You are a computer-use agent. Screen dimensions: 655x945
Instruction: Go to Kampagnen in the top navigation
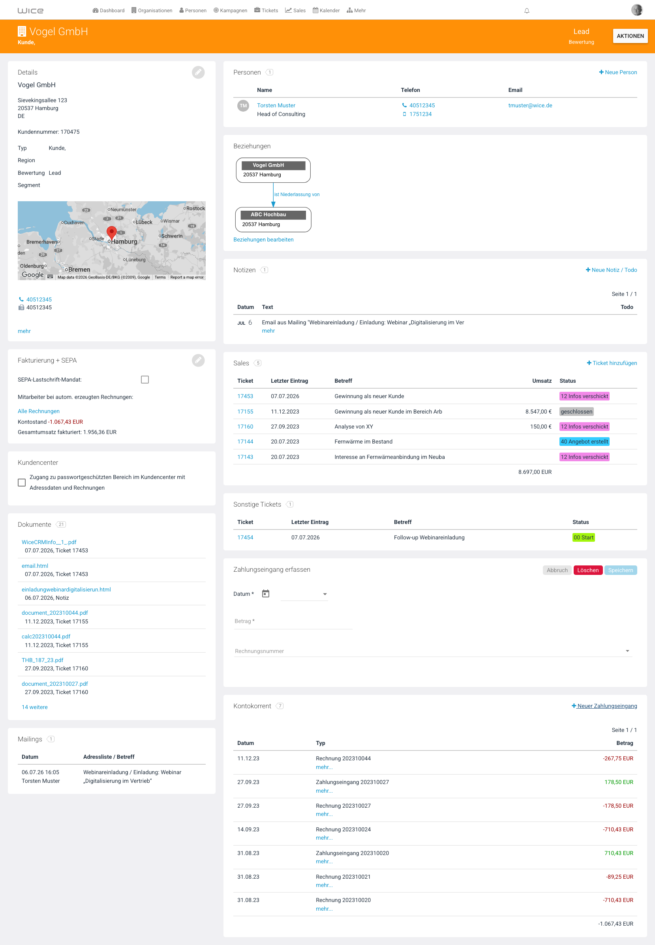[230, 11]
